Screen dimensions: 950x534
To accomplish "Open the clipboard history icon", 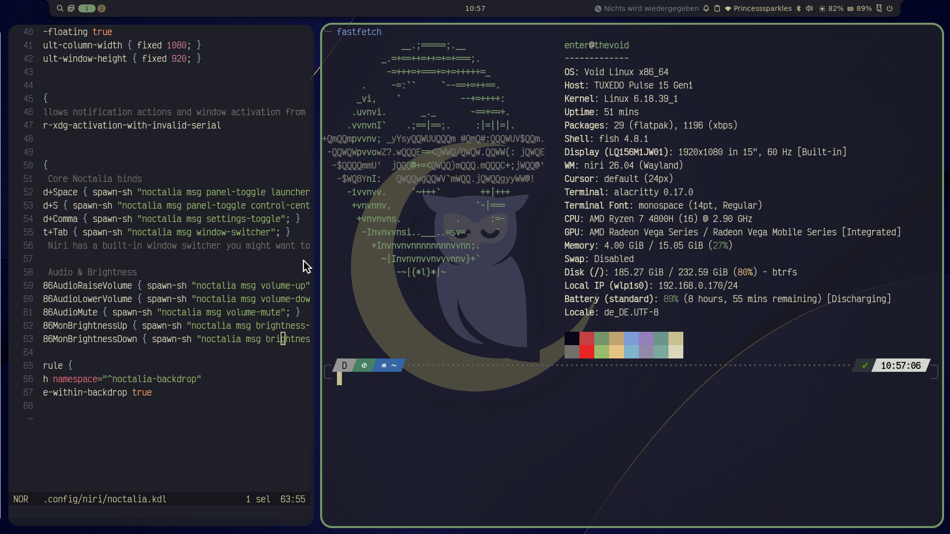I will coord(717,8).
